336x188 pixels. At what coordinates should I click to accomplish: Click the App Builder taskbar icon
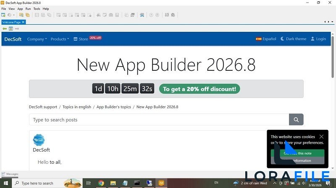pos(161,183)
